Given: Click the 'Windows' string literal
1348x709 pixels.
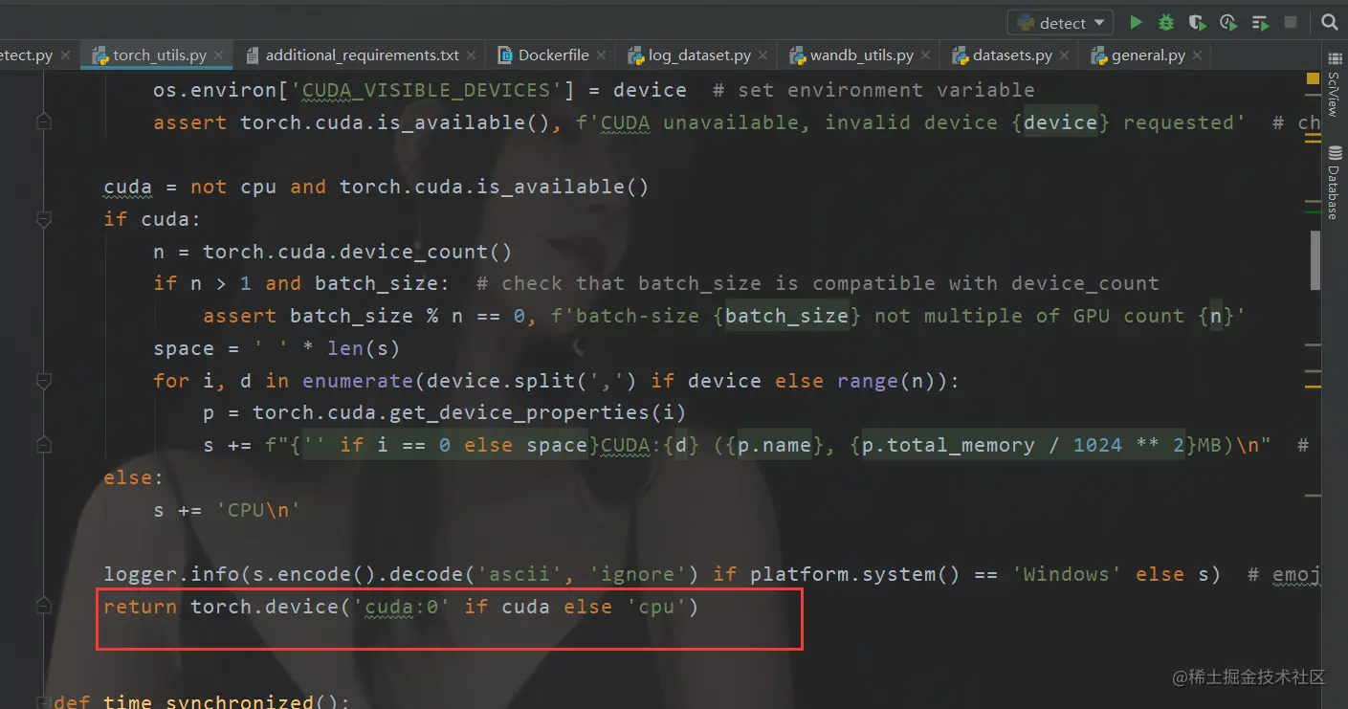Looking at the screenshot, I should coord(1067,574).
